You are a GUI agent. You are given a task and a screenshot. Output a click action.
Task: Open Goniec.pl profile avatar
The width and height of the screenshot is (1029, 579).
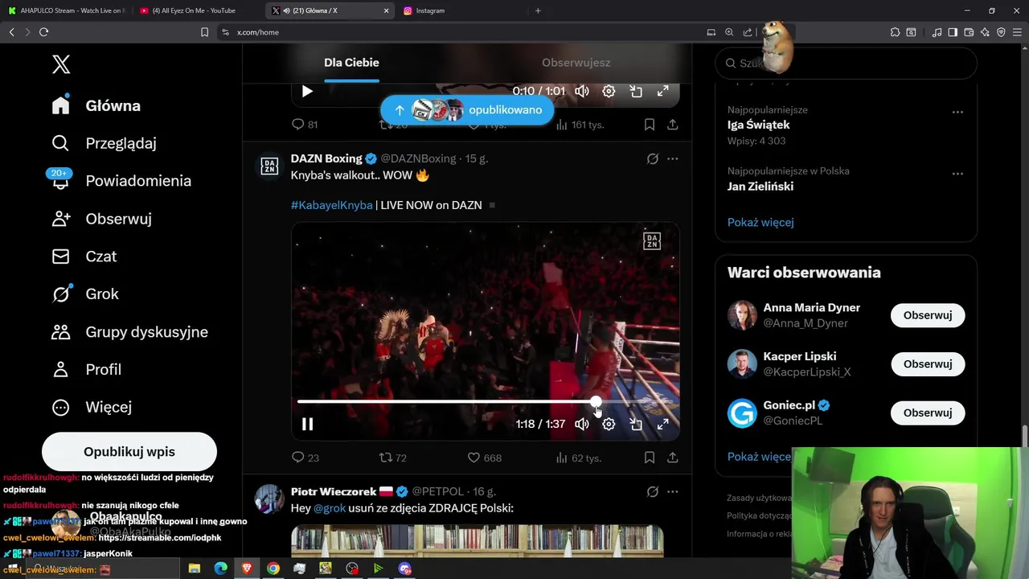click(x=742, y=413)
